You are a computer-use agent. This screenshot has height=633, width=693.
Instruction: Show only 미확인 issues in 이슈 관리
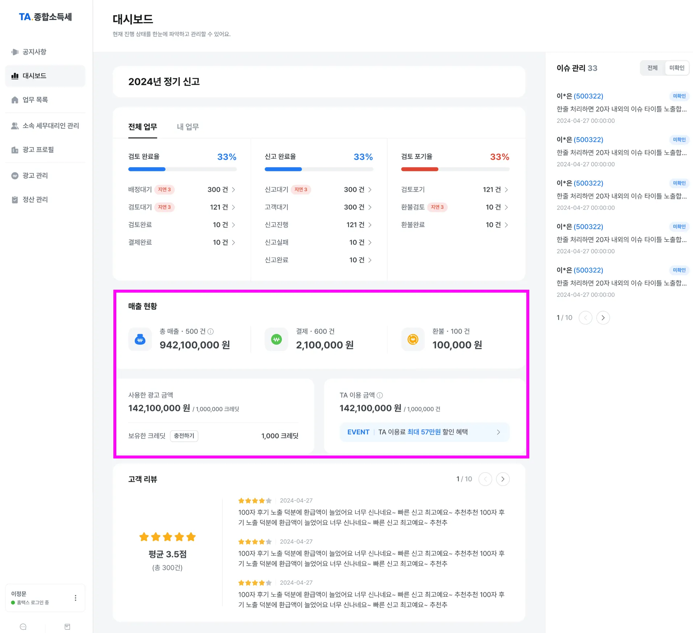click(677, 68)
